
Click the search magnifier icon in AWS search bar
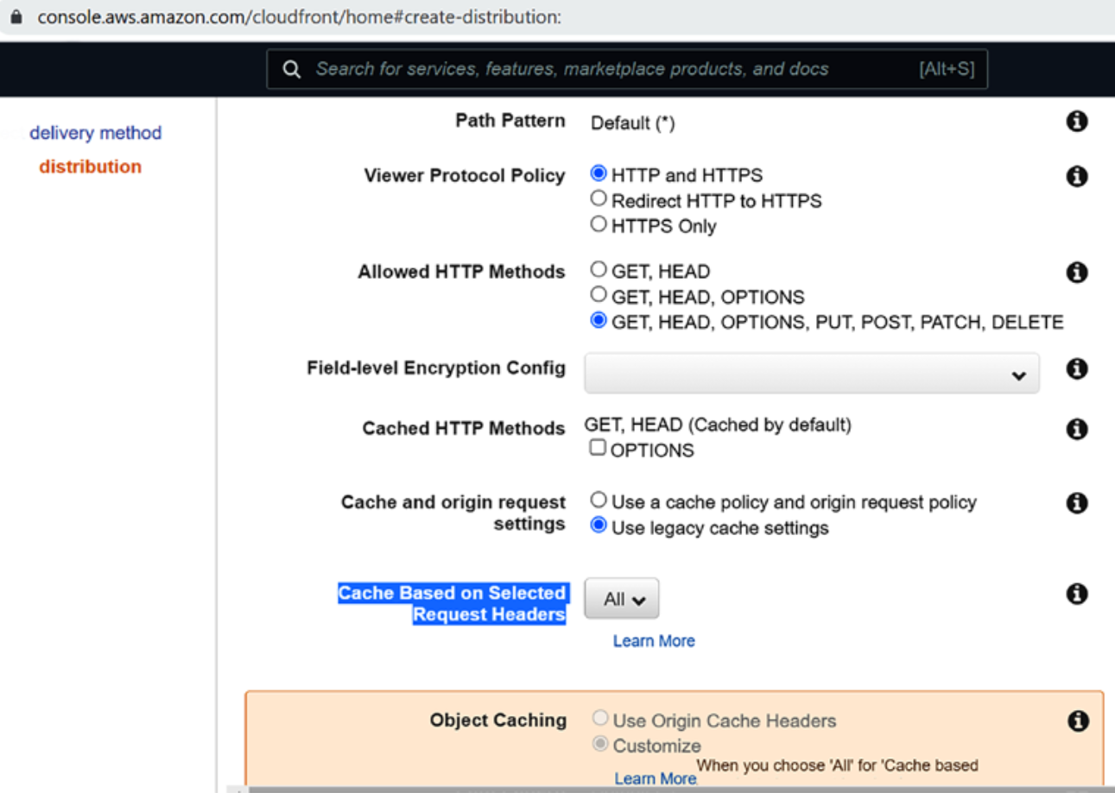pyautogui.click(x=292, y=70)
